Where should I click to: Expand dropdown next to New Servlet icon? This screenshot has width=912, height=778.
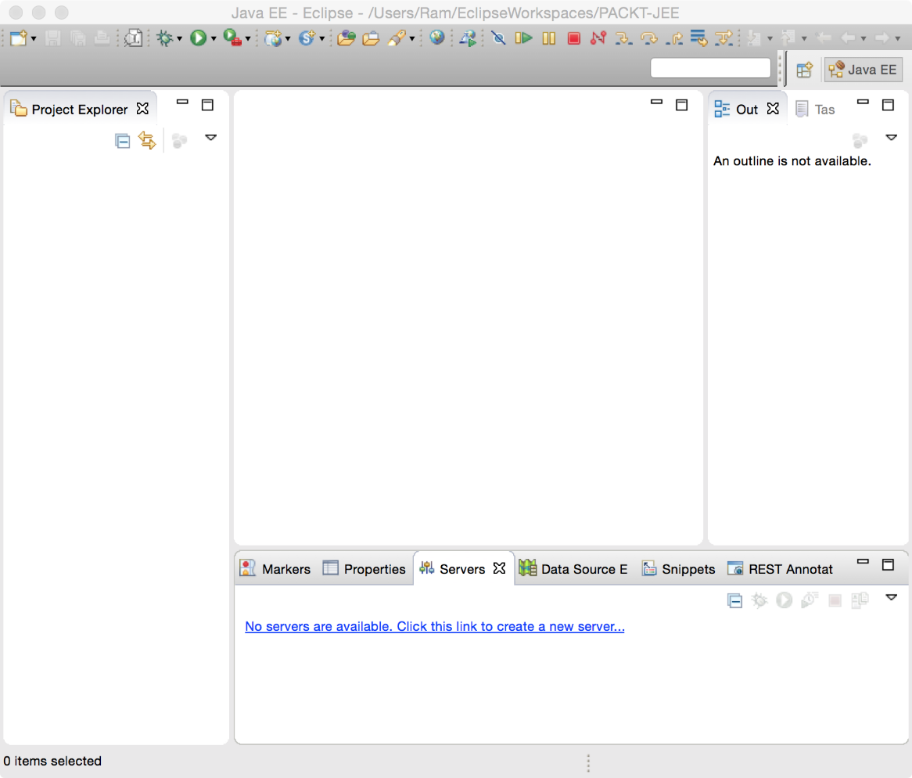click(x=321, y=39)
